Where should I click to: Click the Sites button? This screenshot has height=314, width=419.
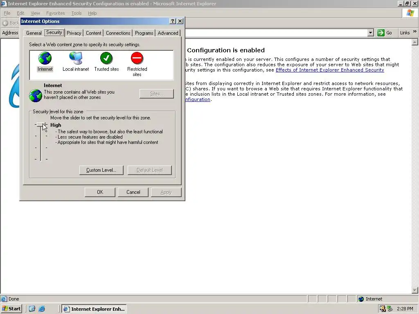pyautogui.click(x=157, y=94)
